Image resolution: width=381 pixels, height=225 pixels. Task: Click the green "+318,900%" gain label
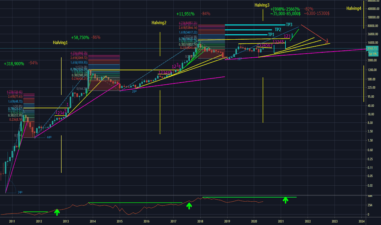14,64
